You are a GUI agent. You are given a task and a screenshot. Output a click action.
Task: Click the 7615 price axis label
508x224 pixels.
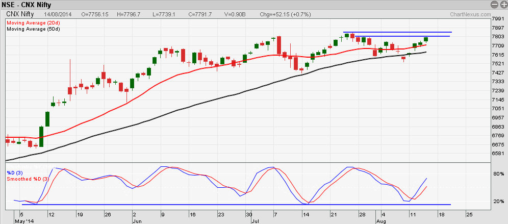[498, 55]
